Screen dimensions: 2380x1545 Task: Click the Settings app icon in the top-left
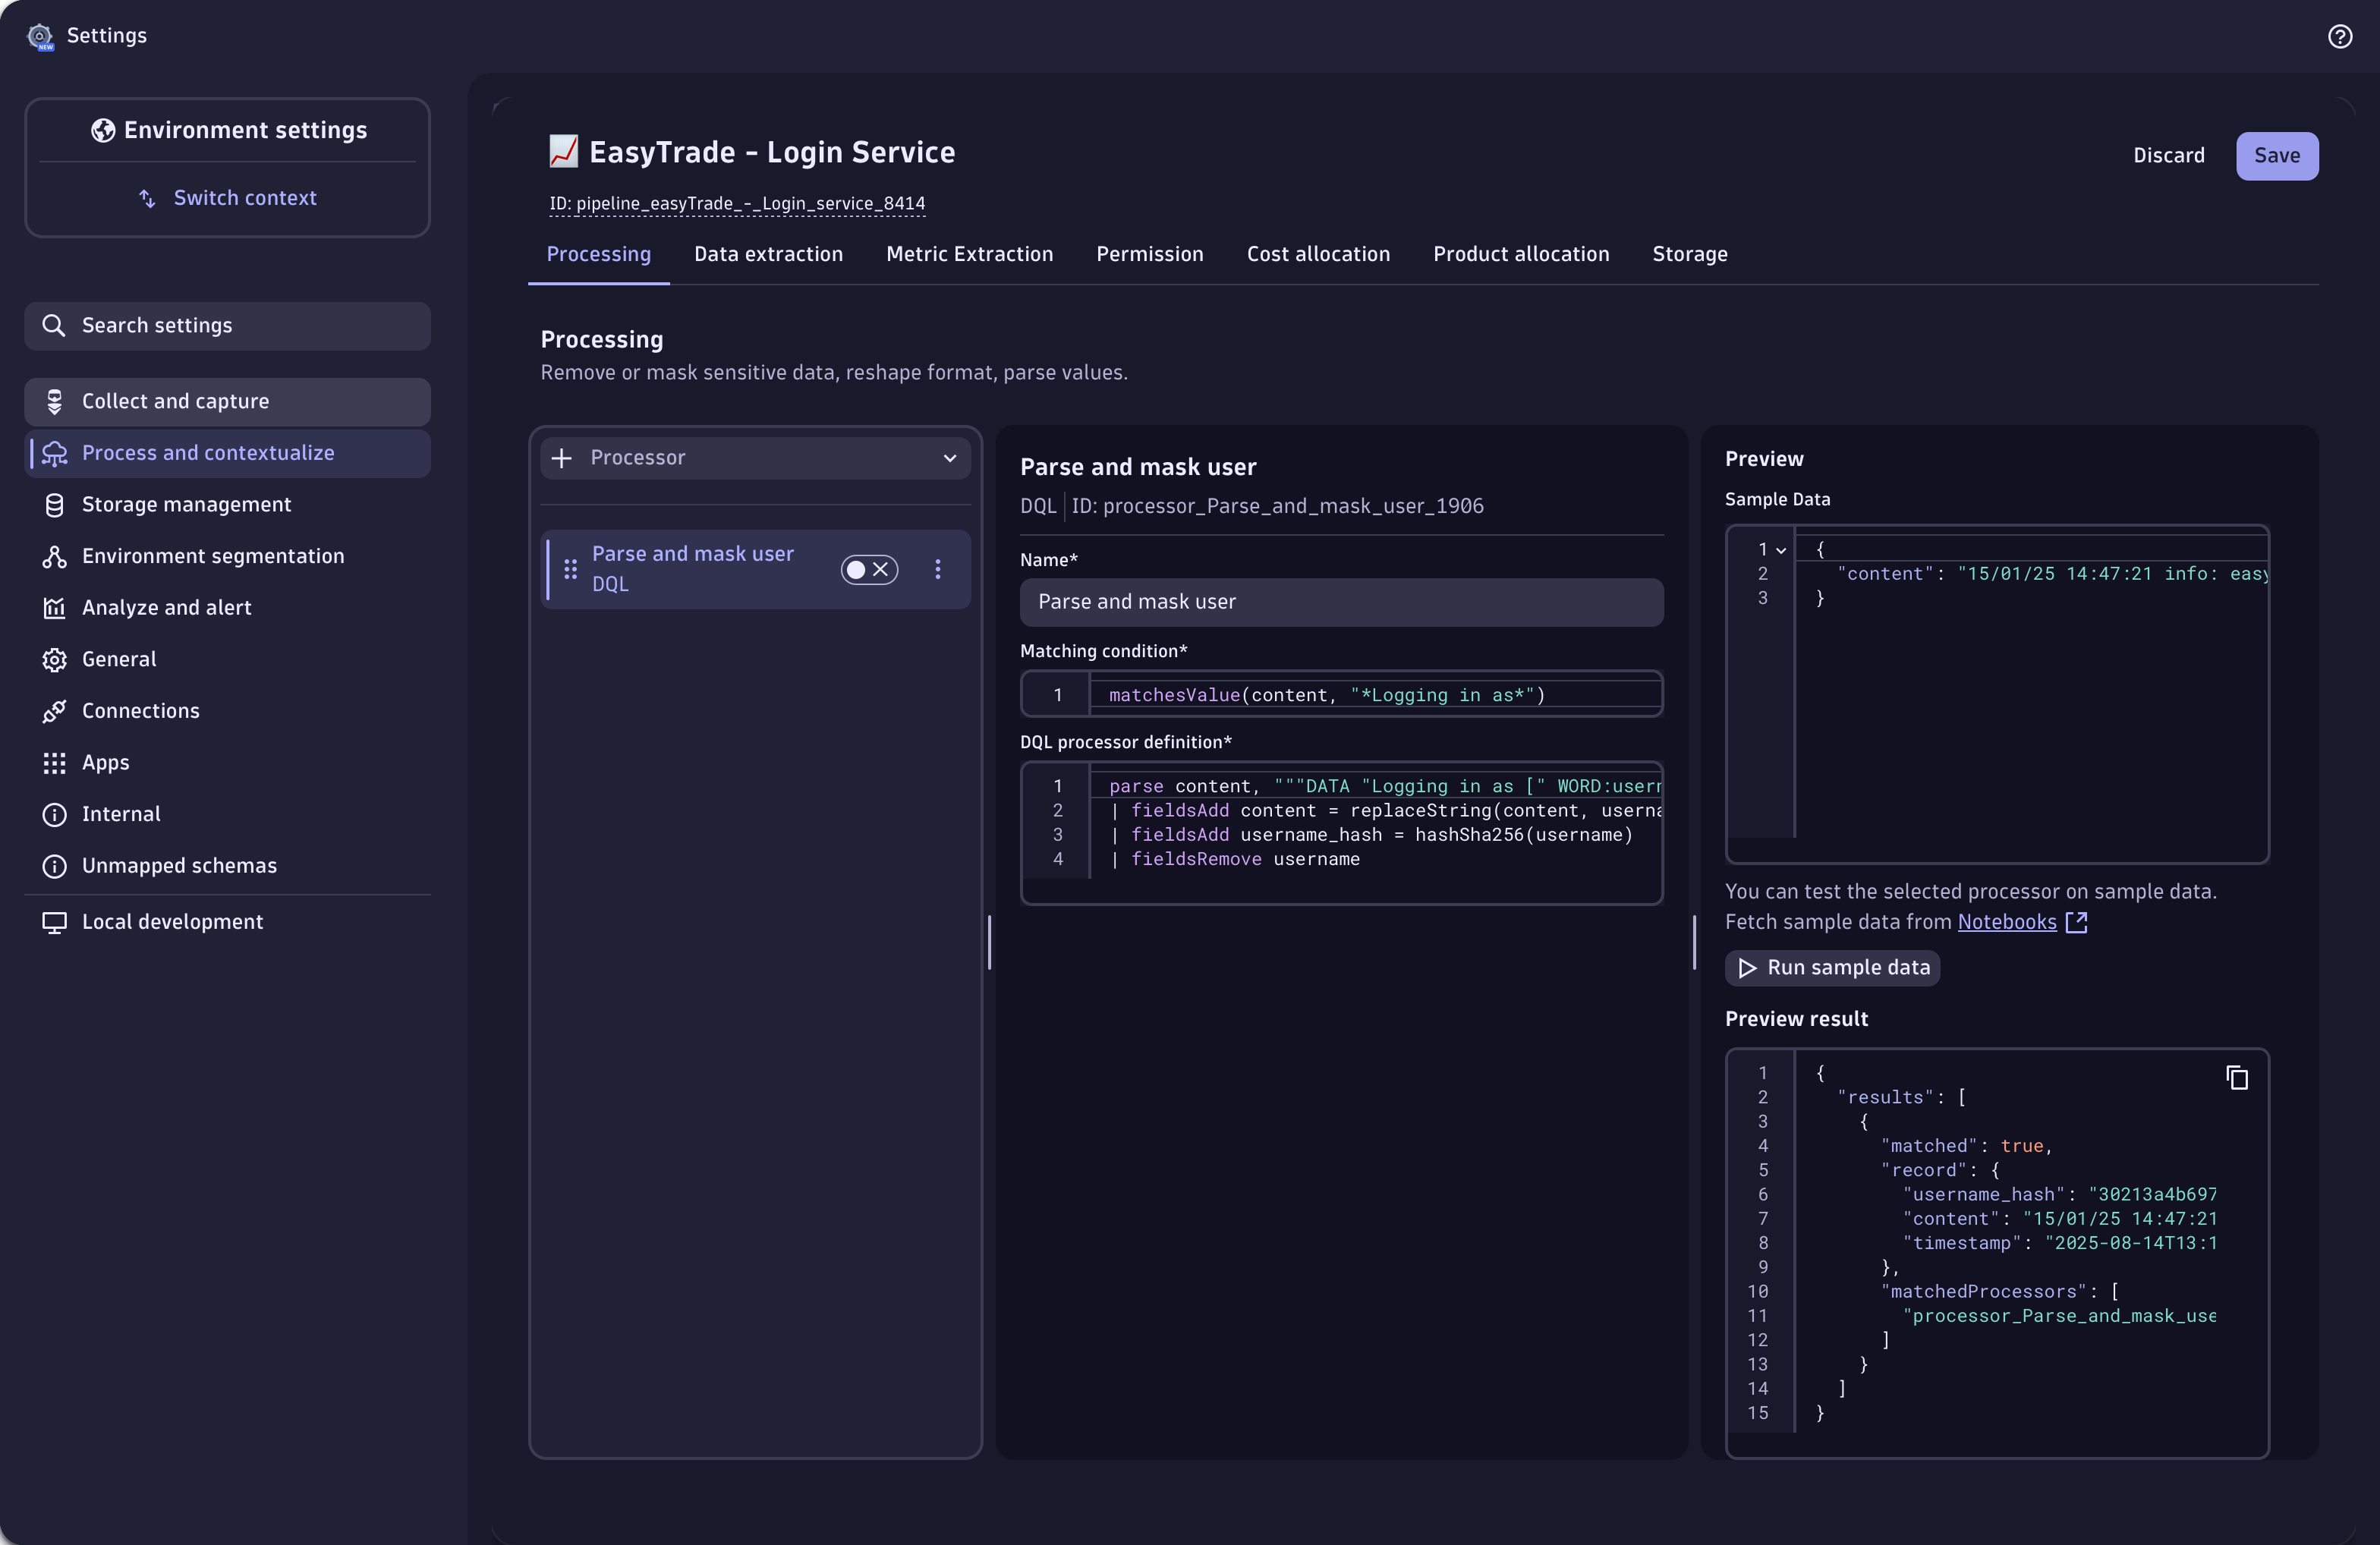[x=40, y=36]
